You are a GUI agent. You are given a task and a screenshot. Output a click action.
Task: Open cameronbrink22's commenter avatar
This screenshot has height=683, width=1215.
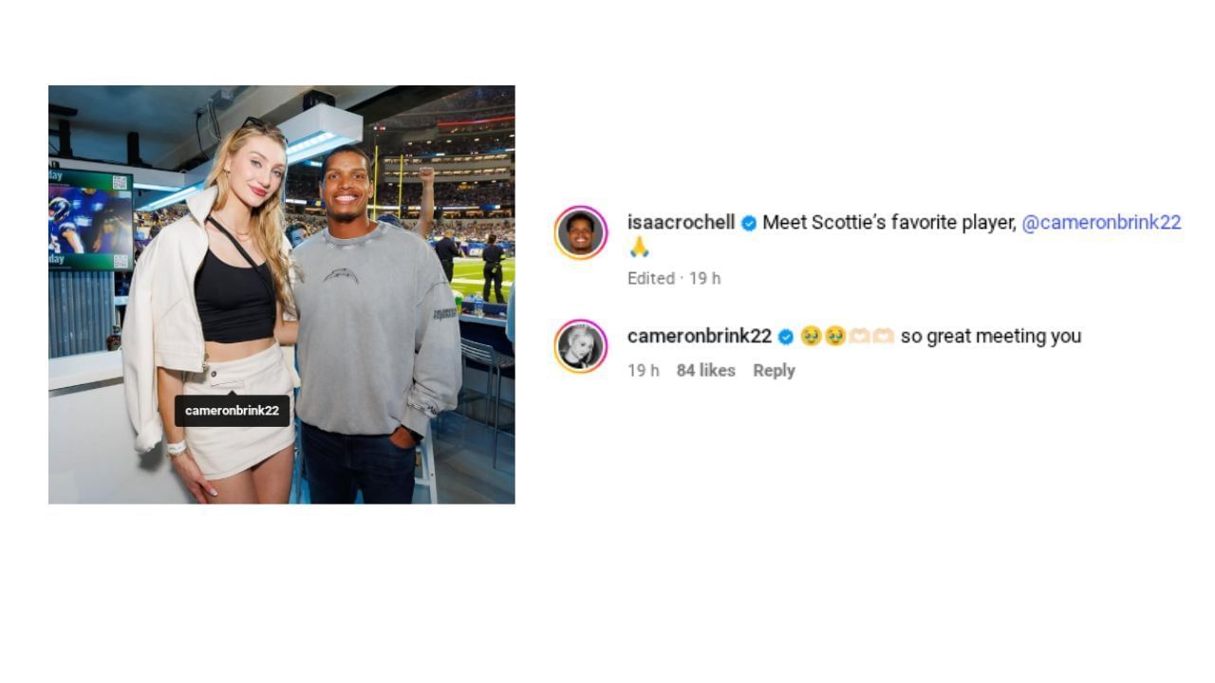[581, 346]
